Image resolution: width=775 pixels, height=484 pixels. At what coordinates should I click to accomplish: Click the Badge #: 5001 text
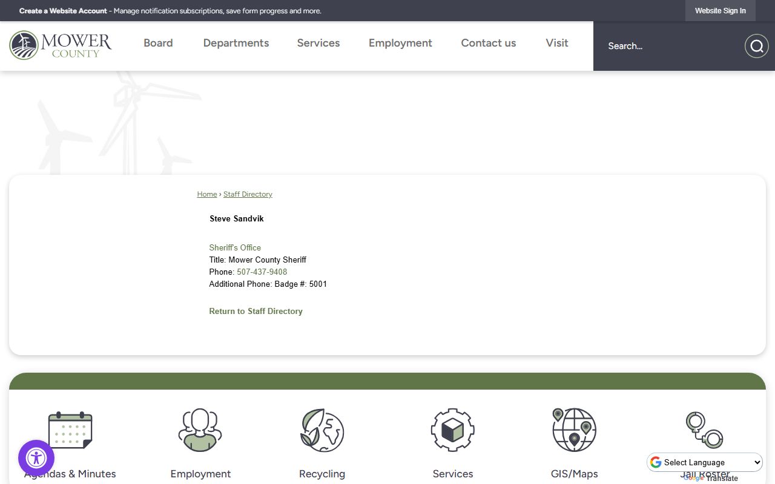pos(301,284)
